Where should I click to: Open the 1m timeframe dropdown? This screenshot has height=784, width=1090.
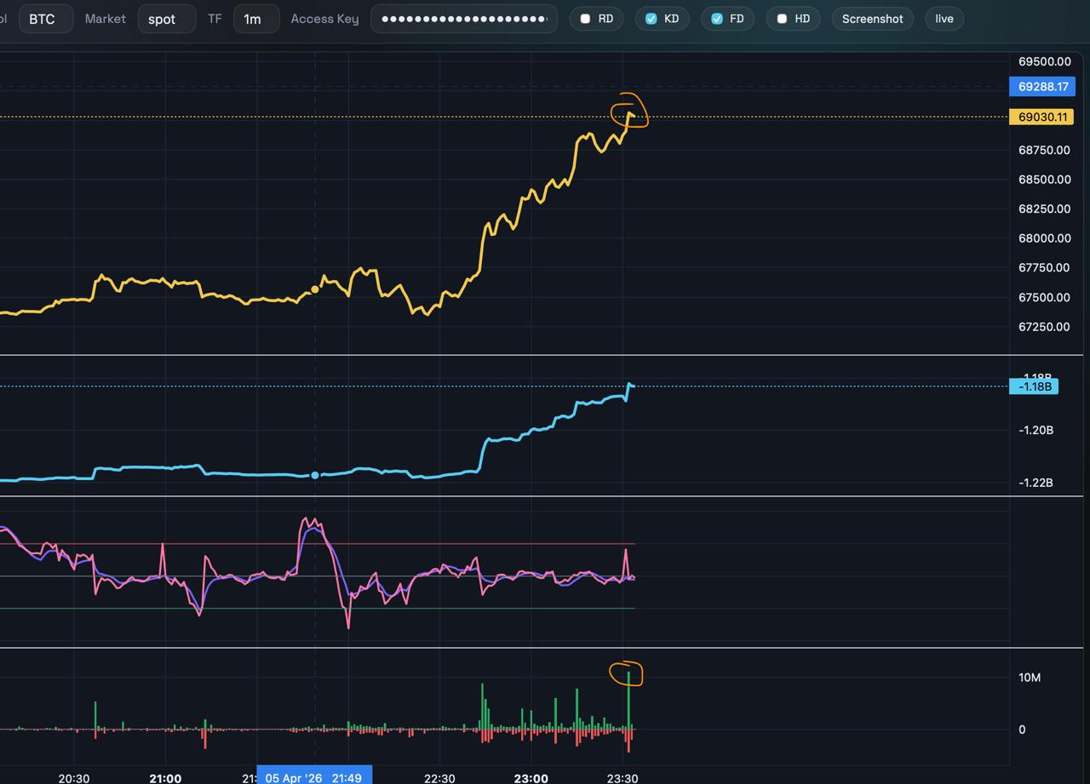255,19
